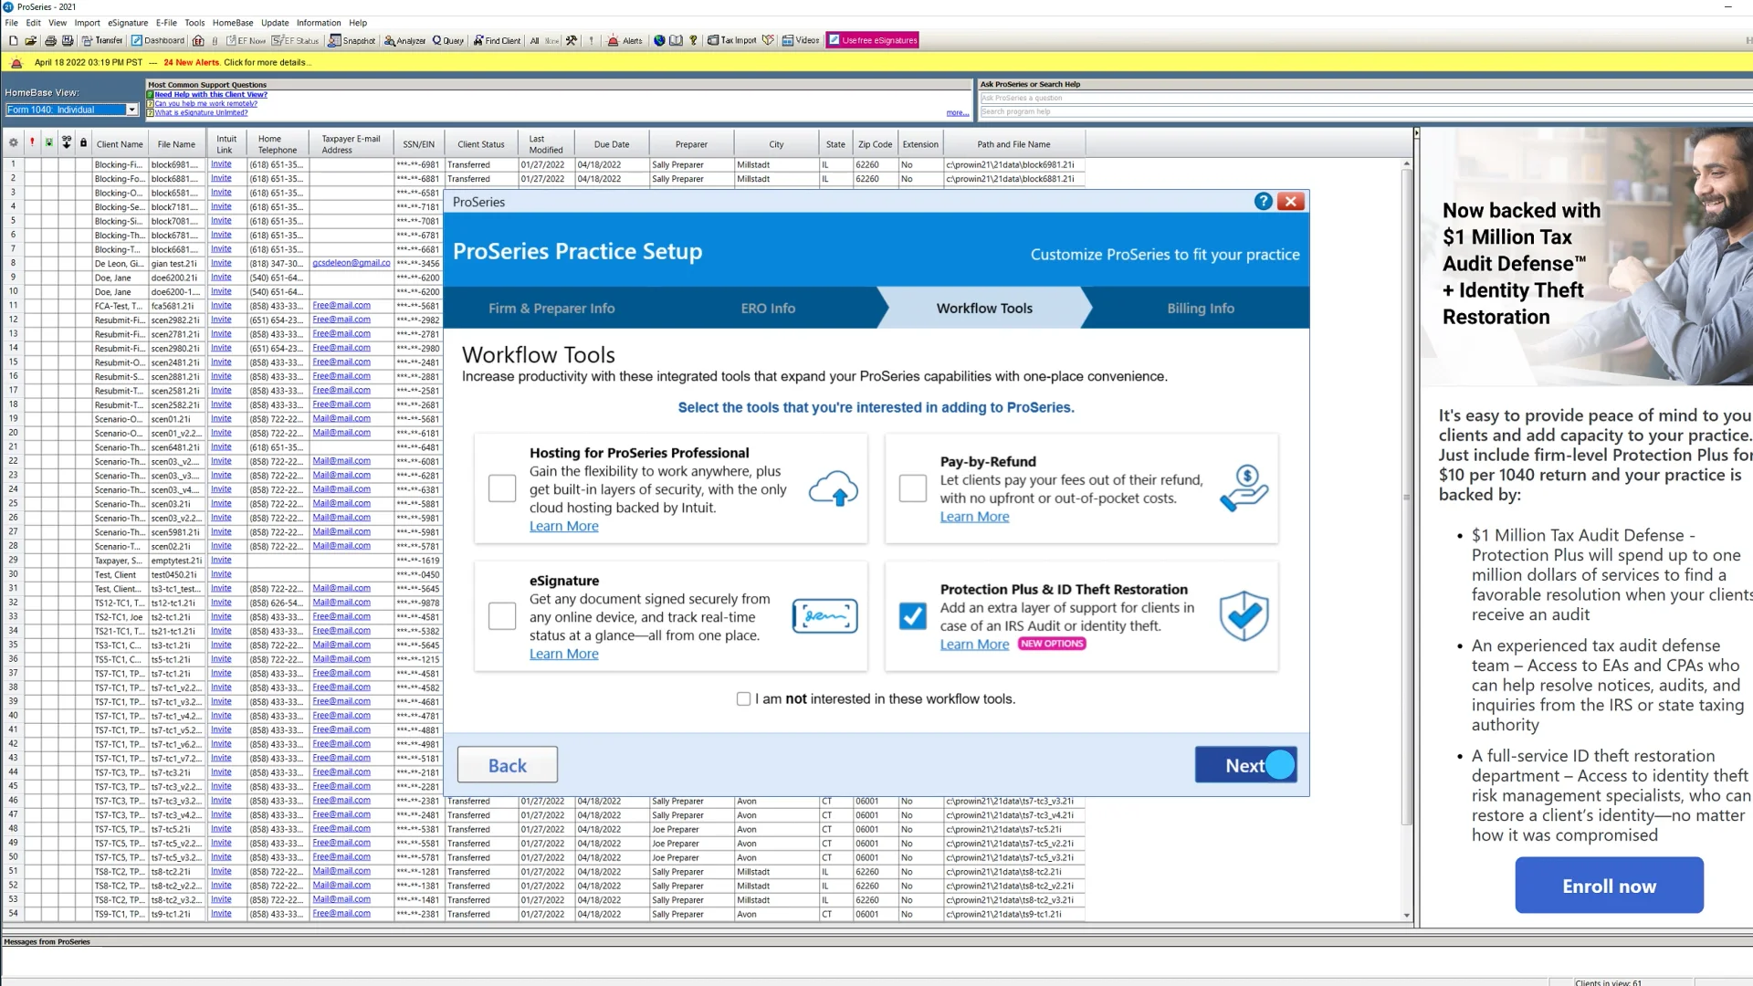This screenshot has width=1753, height=986.
Task: Start the Transfer tool
Action: [102, 40]
